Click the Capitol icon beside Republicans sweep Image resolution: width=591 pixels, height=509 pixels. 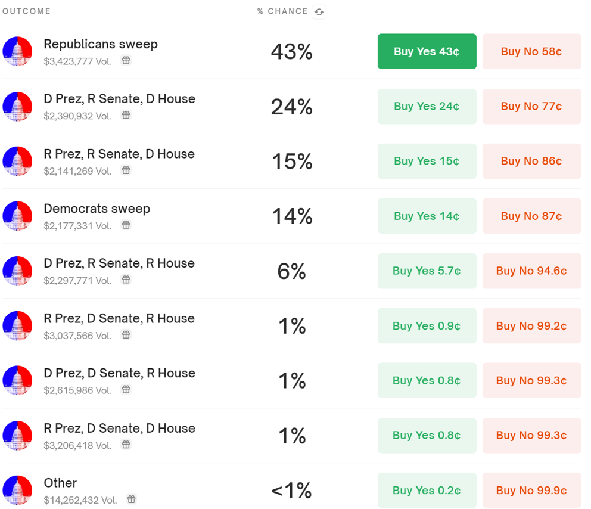tap(17, 51)
